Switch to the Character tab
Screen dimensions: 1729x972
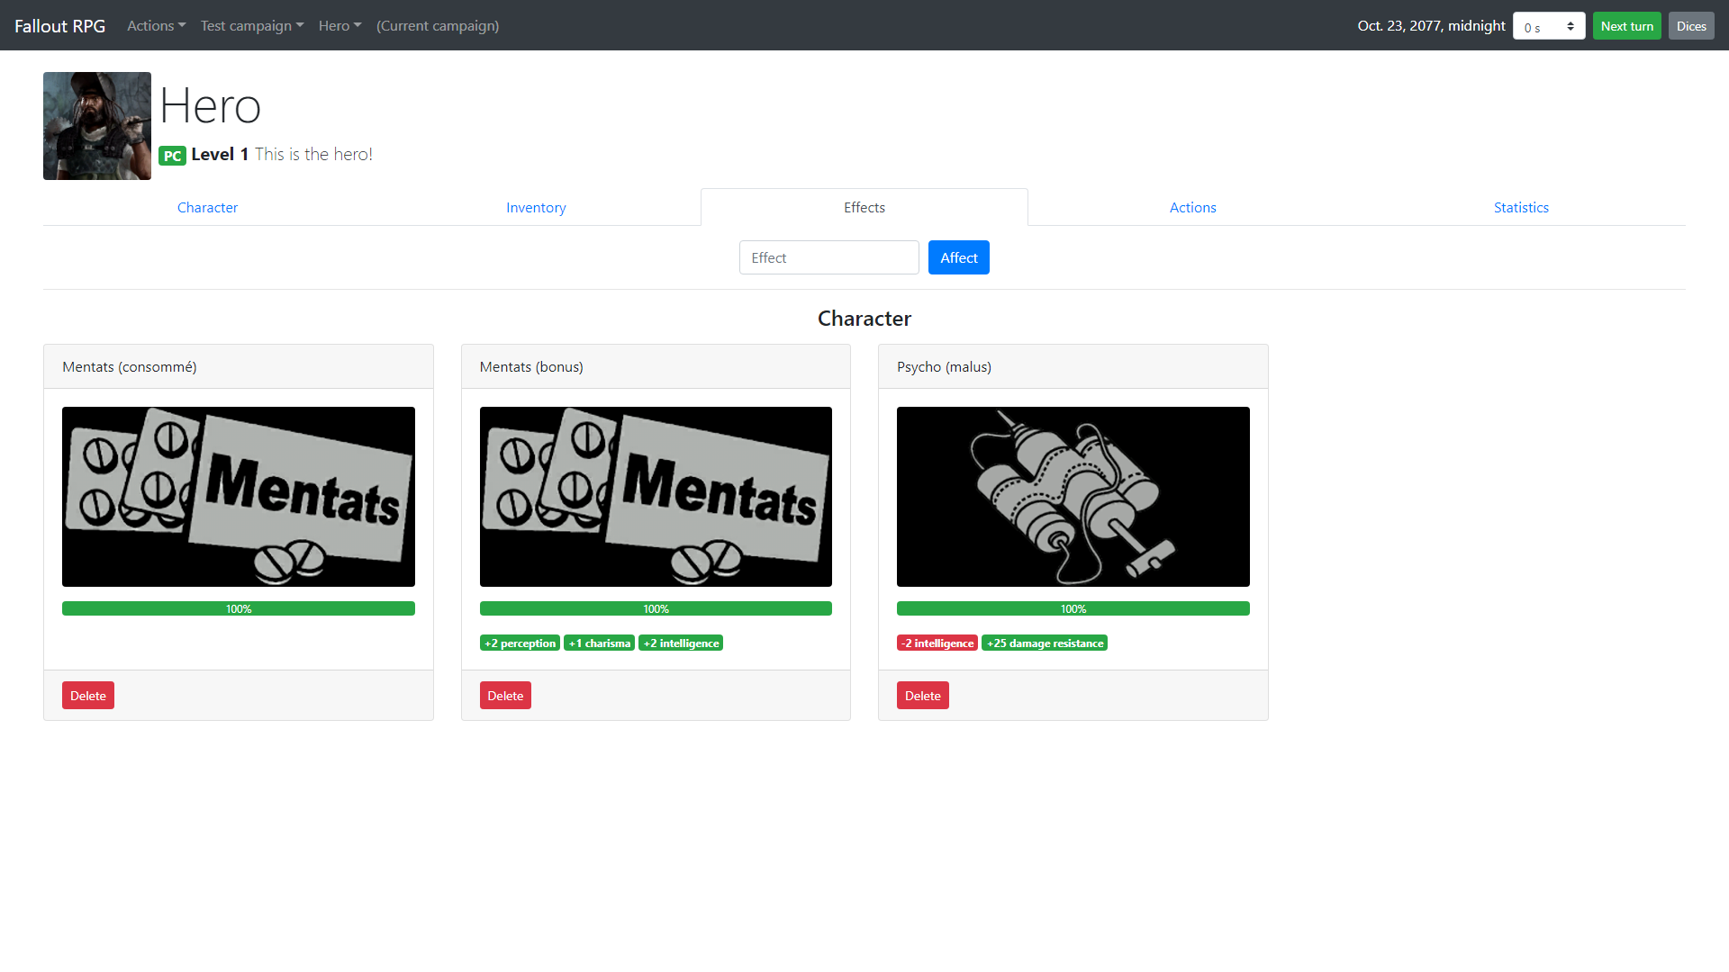point(207,207)
